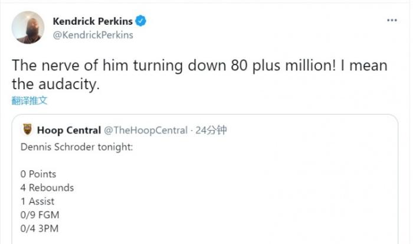Visit the @KendrickPerkins handle
Viewport: 413px width, 244px height.
[x=93, y=35]
